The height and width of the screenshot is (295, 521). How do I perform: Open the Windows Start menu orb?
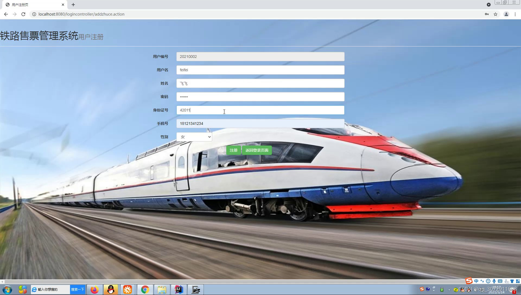point(7,290)
